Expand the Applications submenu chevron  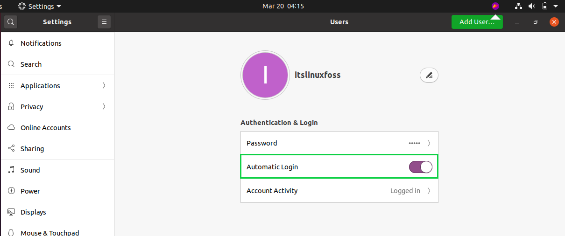(x=104, y=85)
